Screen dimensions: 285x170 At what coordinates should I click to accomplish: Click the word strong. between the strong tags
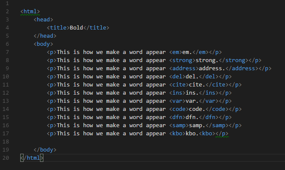207,60
